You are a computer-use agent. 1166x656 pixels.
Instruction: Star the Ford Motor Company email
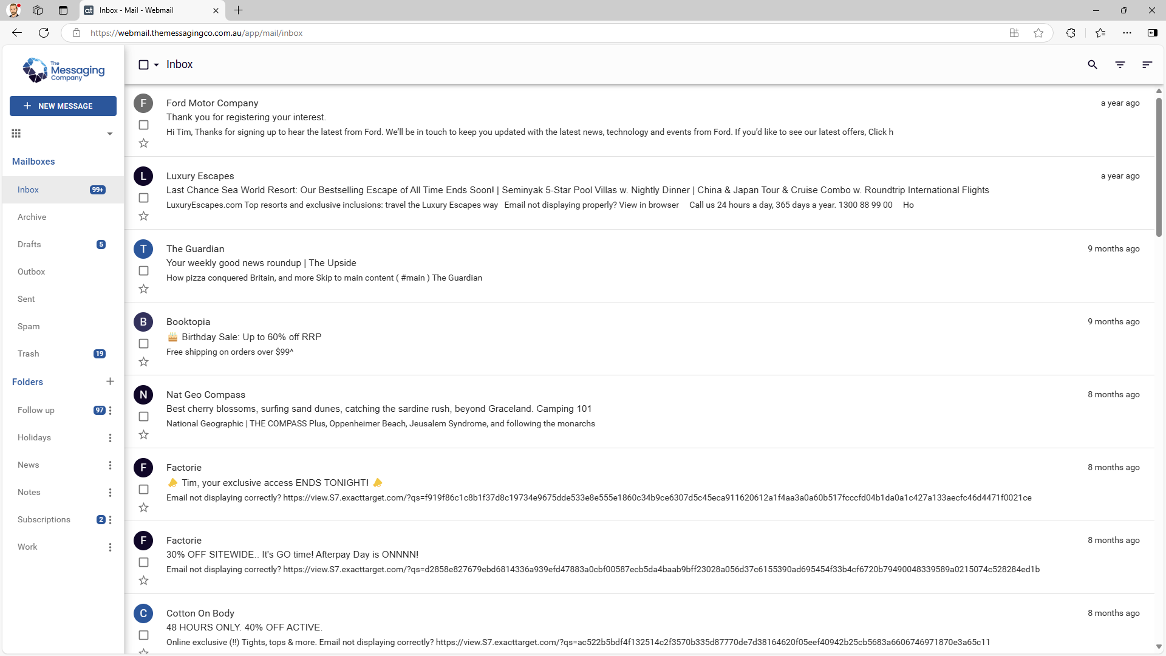click(x=143, y=143)
